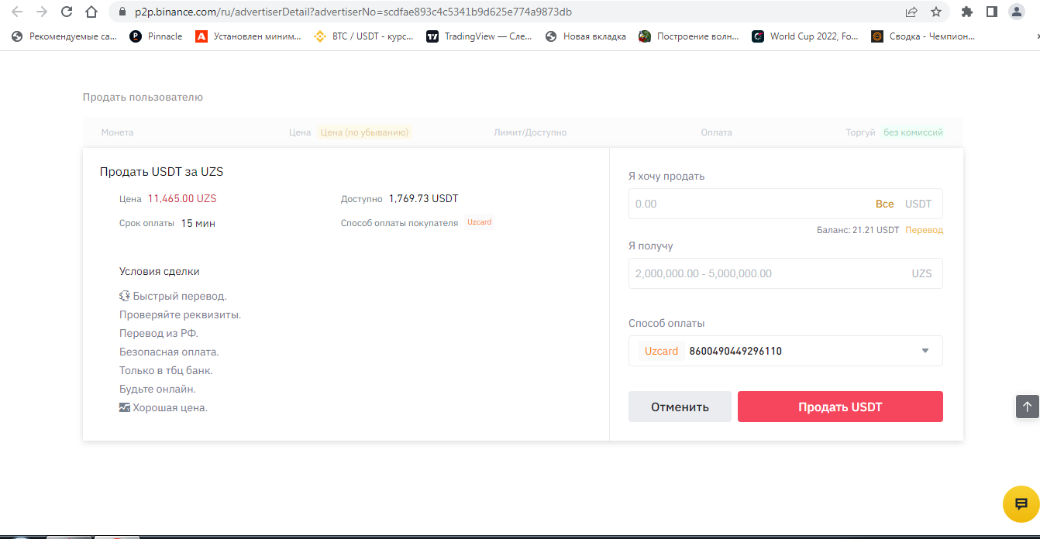Image resolution: width=1040 pixels, height=539 pixels.
Task: Click the Только в тбц банк line
Action: pyautogui.click(x=166, y=370)
